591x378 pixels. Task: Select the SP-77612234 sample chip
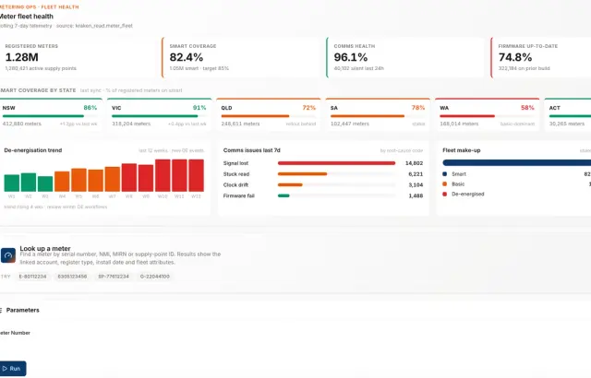pos(114,277)
